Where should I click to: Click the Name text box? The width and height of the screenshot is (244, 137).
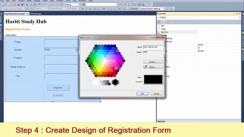coord(62,42)
